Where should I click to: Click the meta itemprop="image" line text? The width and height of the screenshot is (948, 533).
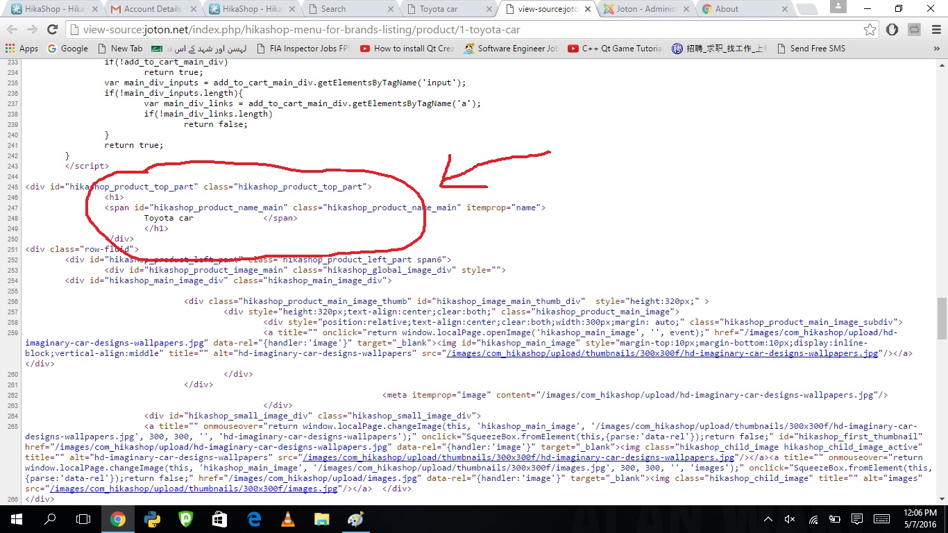click(635, 395)
